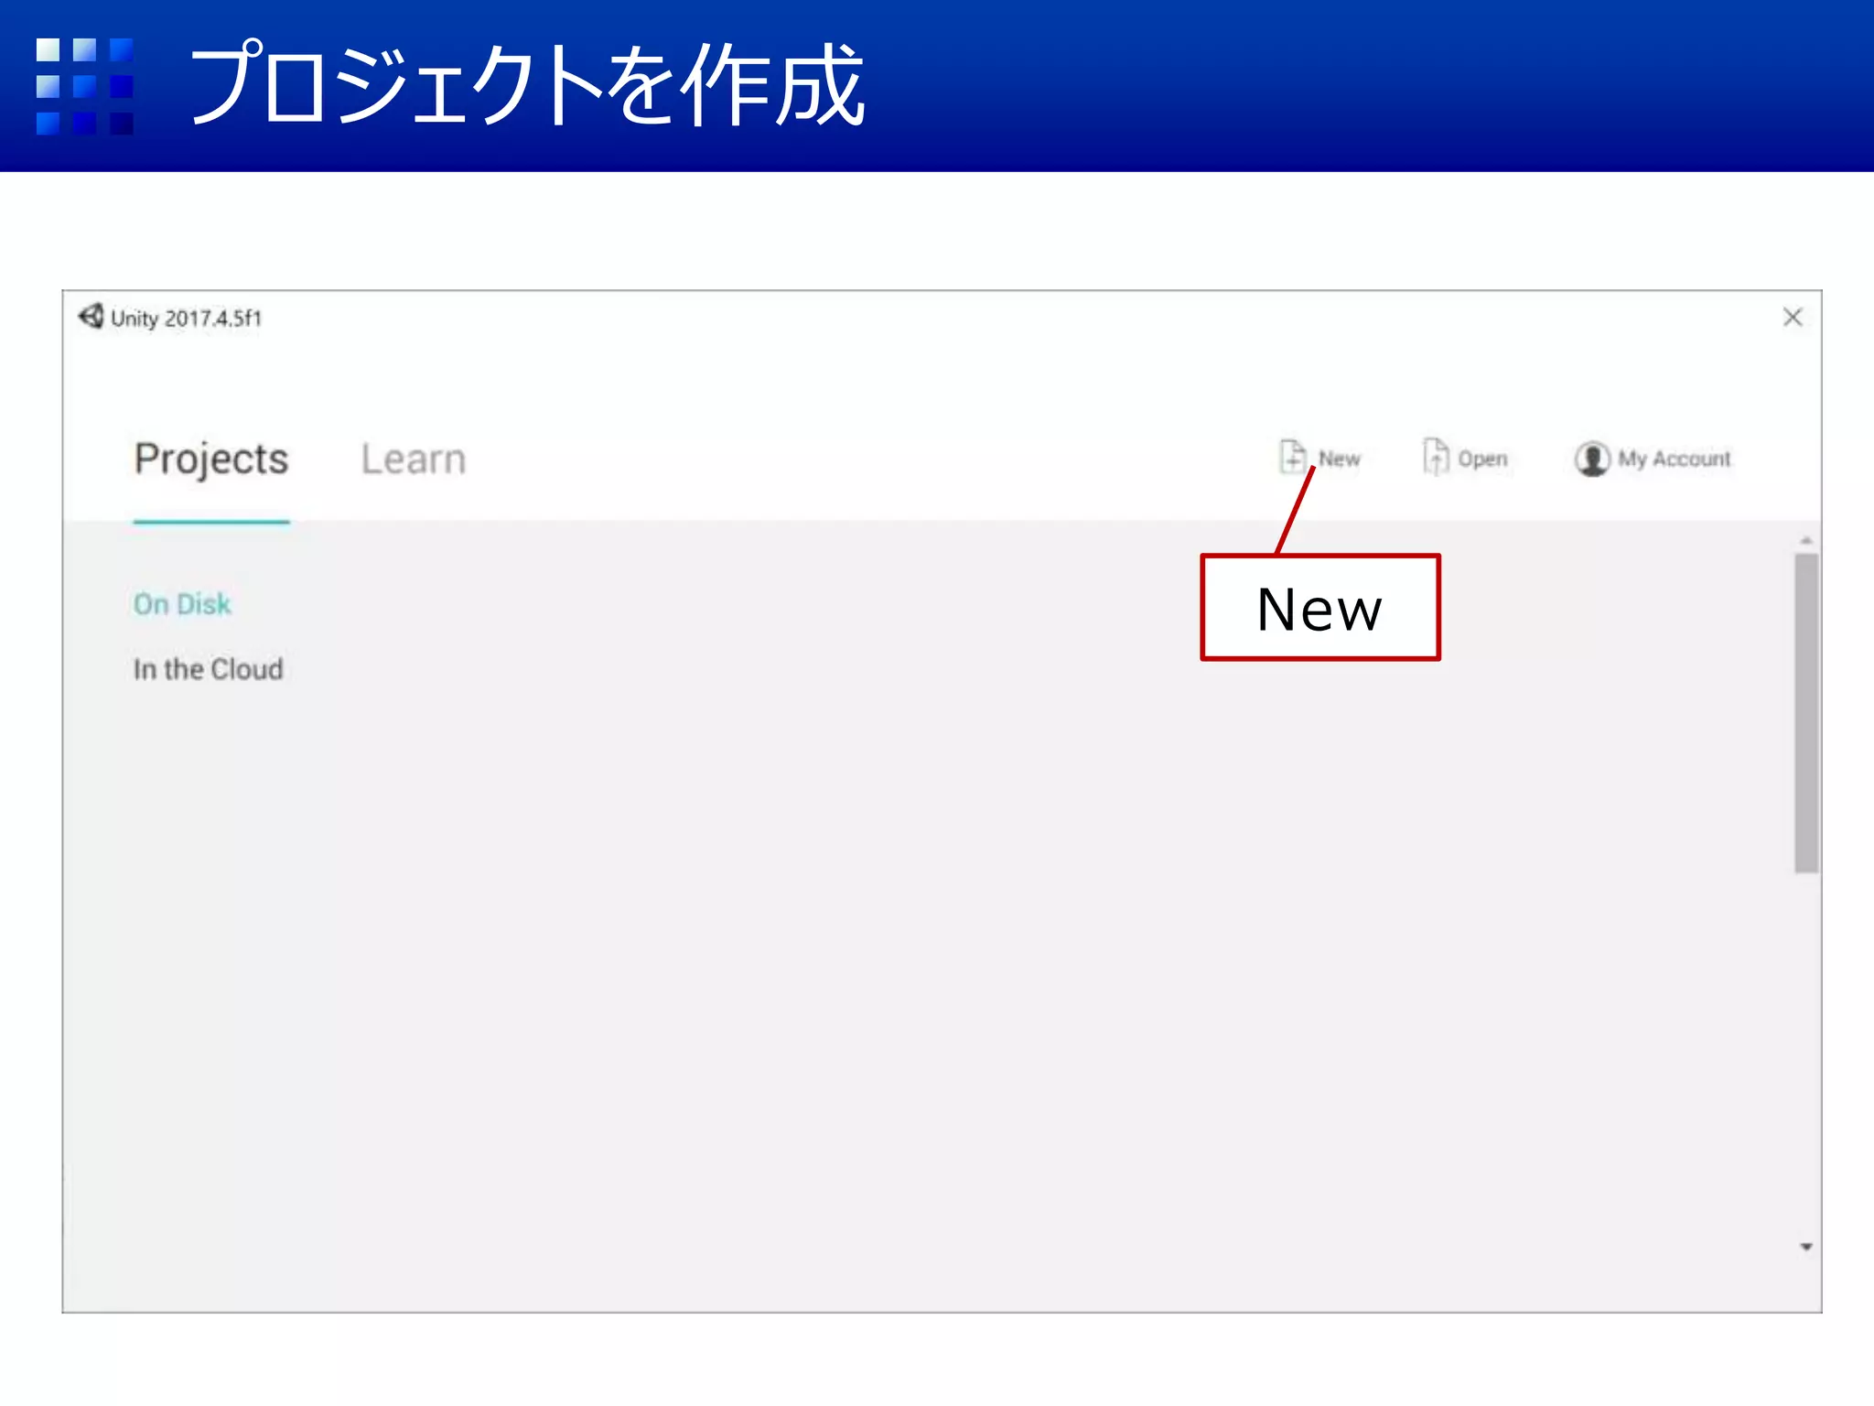1874x1406 pixels.
Task: Select the On Disk project list
Action: pyautogui.click(x=182, y=604)
